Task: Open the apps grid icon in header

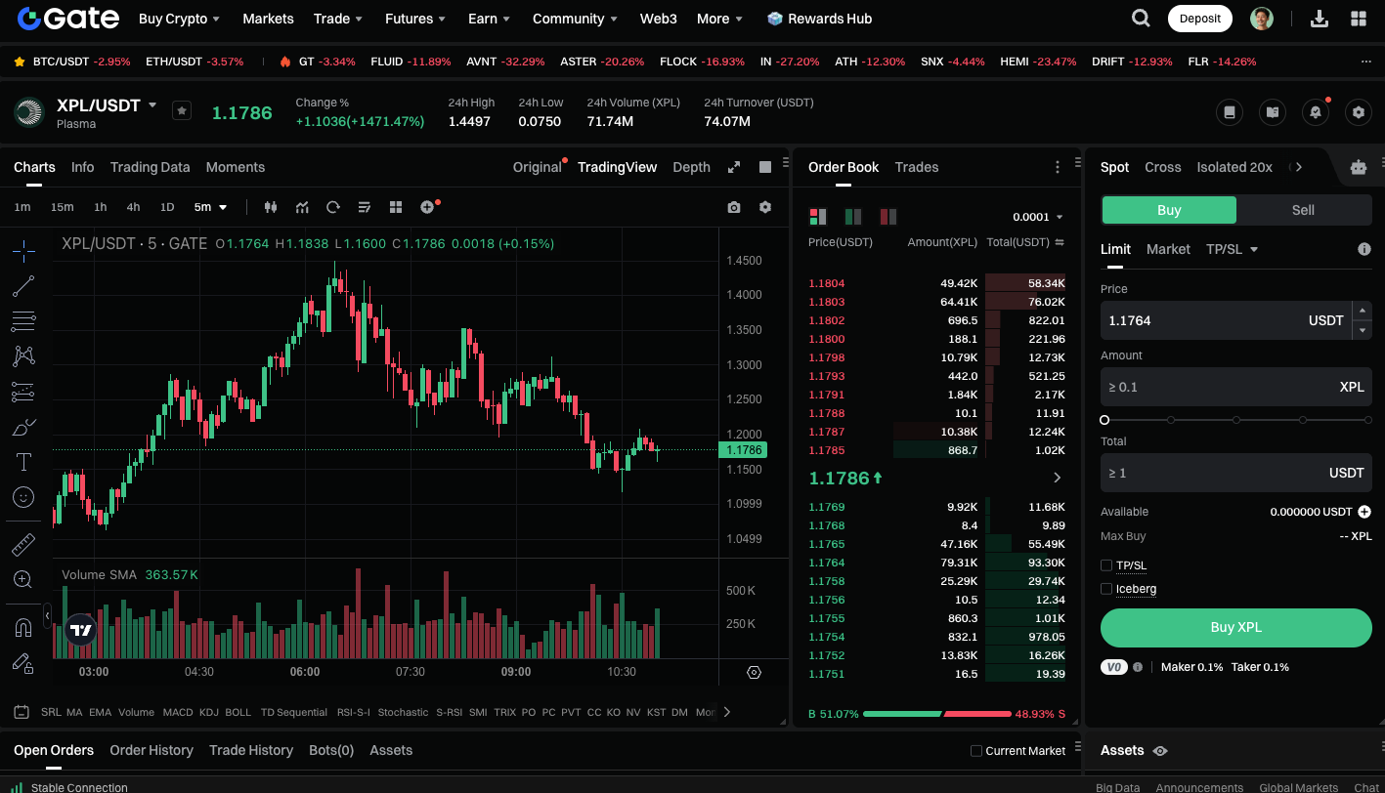Action: click(1359, 19)
